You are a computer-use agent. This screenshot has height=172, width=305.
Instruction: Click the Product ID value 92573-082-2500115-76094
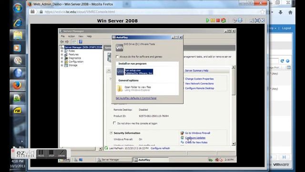coord(153,116)
